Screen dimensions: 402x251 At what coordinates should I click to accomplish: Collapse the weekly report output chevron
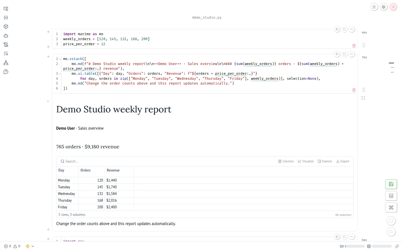coord(48,101)
